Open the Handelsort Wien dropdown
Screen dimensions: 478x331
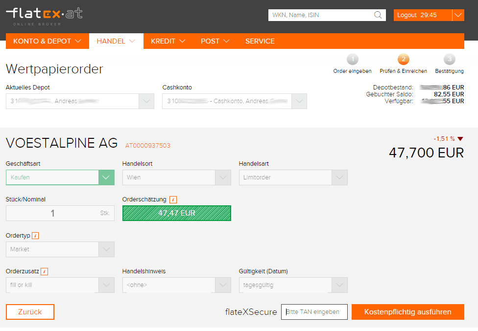tap(176, 177)
